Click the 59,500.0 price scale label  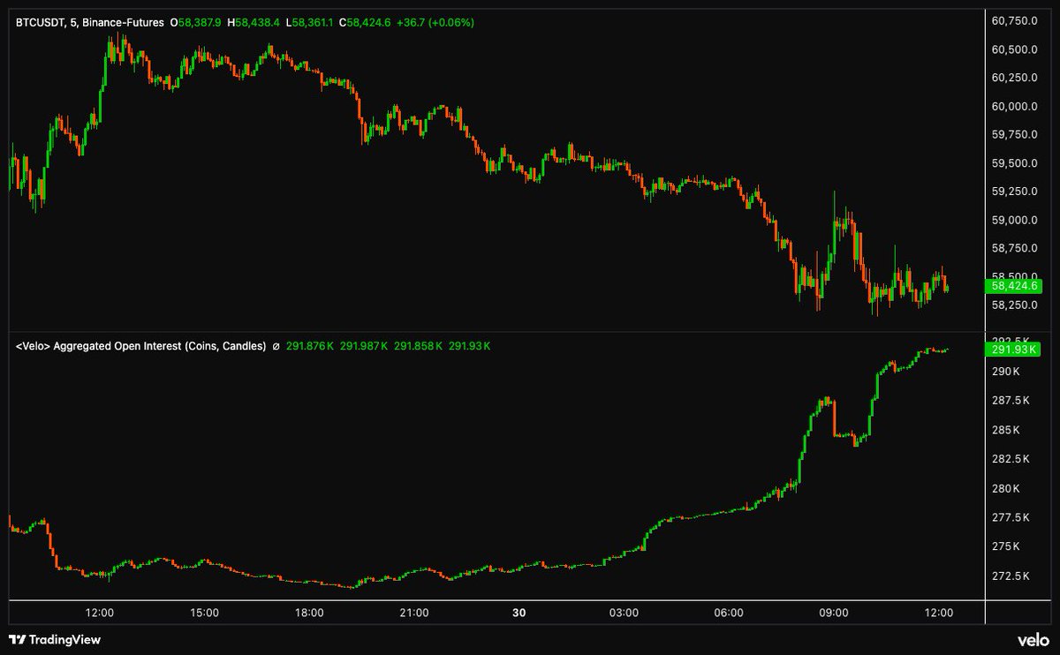click(x=1015, y=163)
